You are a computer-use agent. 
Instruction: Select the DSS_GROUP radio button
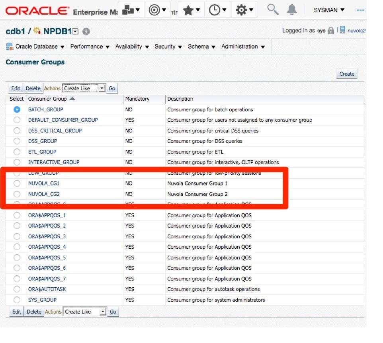[17, 141]
